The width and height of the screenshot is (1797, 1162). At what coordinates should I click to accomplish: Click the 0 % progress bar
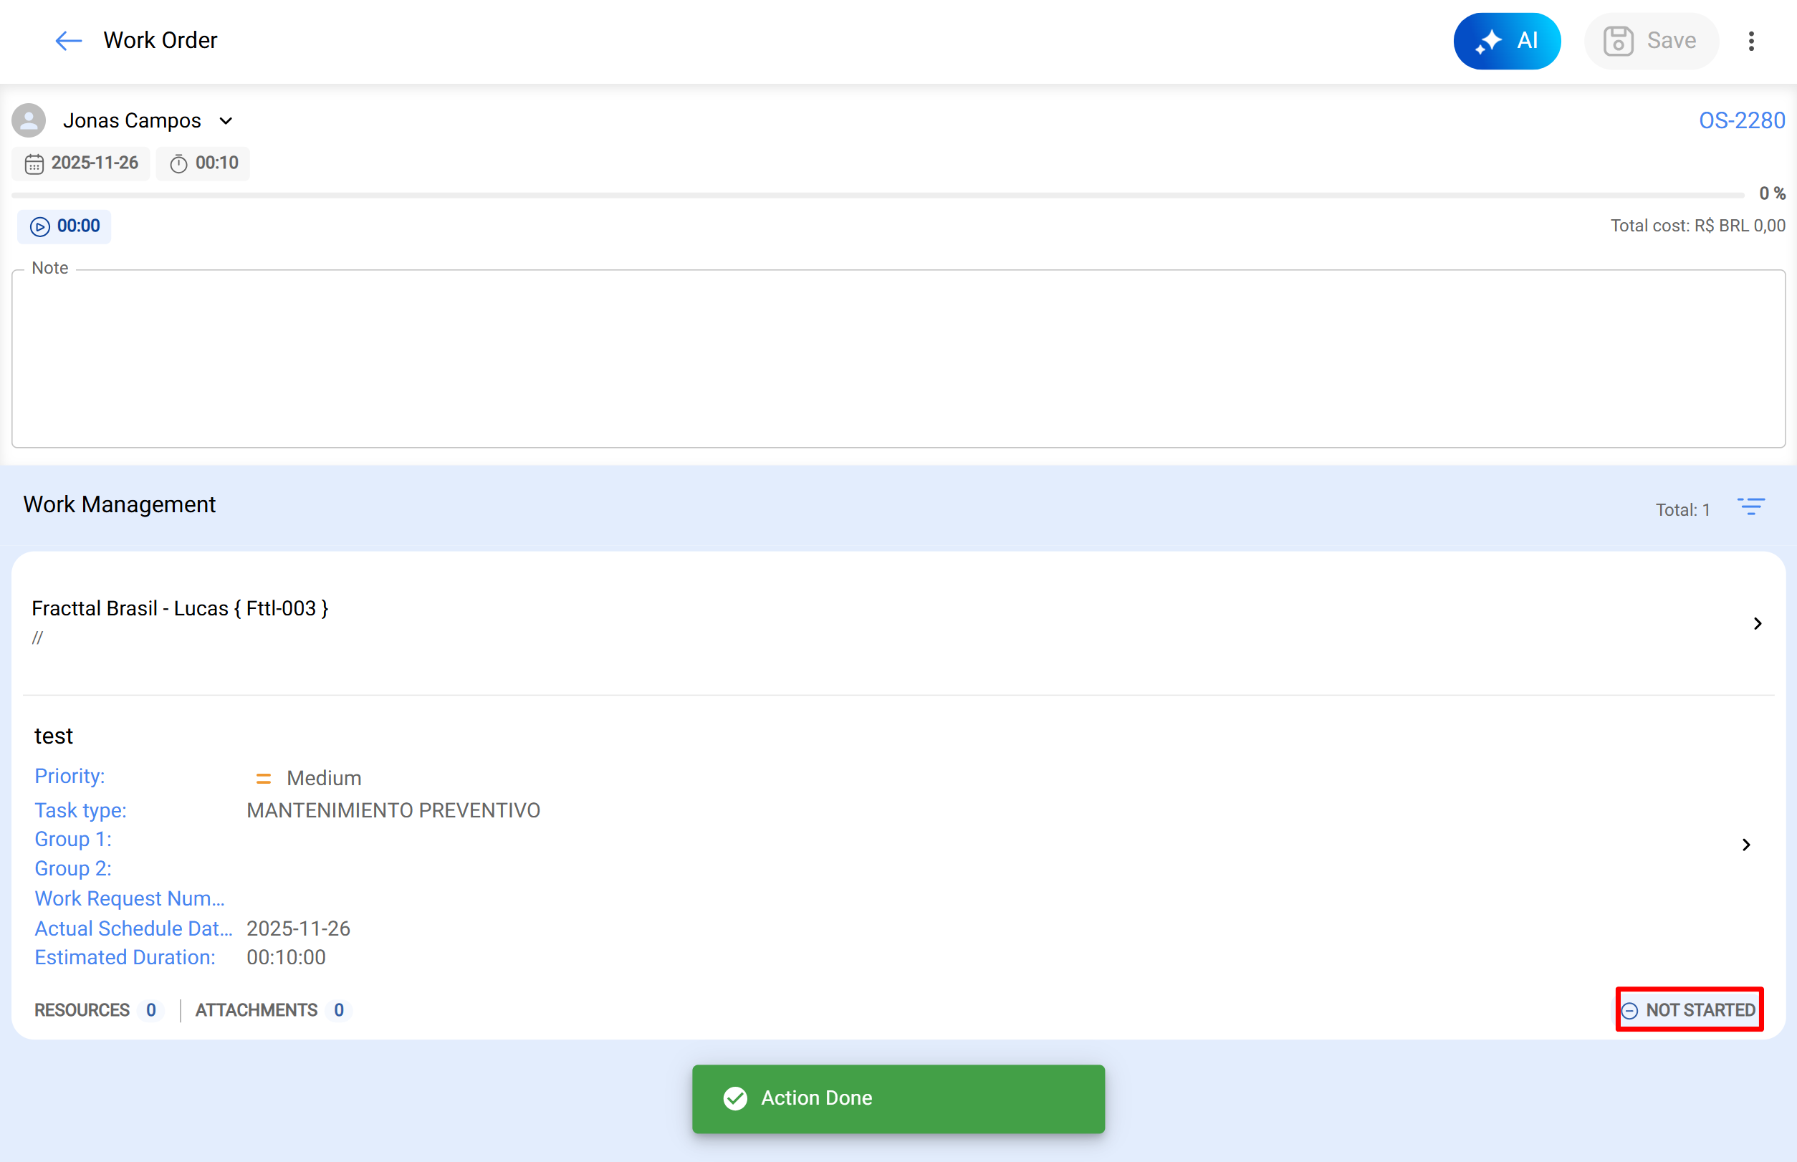(x=876, y=195)
